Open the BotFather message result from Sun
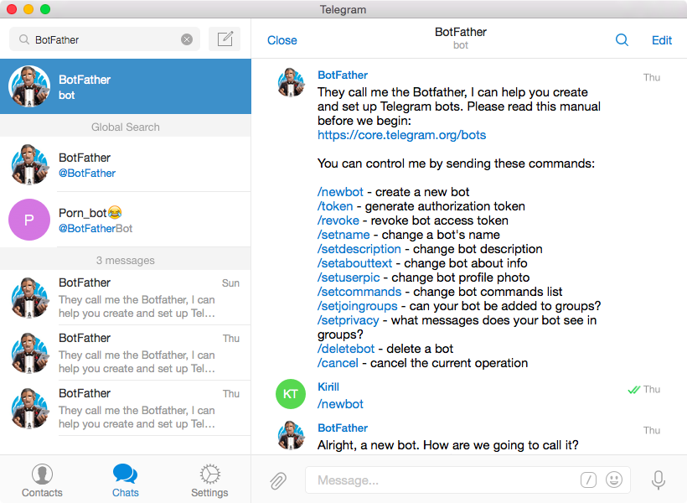Screen dimensions: 687x503 point(126,298)
